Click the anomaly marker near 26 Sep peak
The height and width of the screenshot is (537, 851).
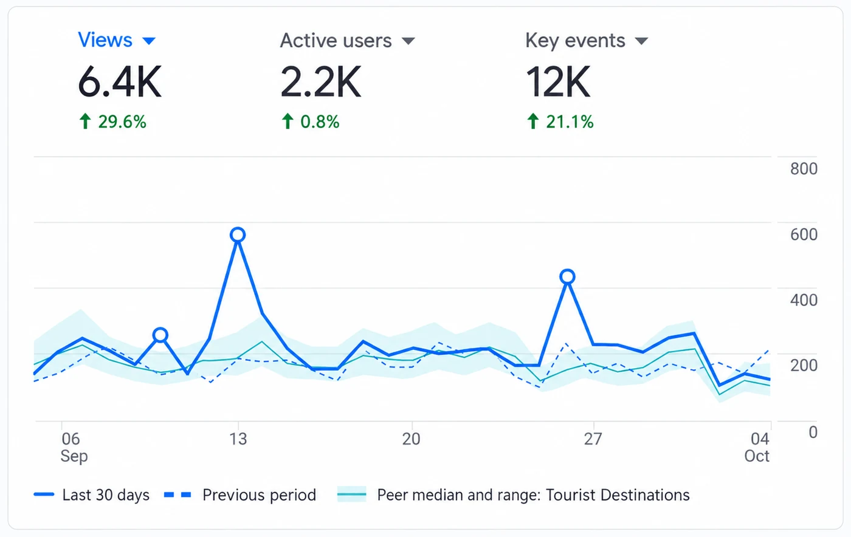click(567, 277)
